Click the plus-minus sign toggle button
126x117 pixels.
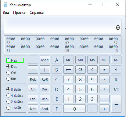104,70
